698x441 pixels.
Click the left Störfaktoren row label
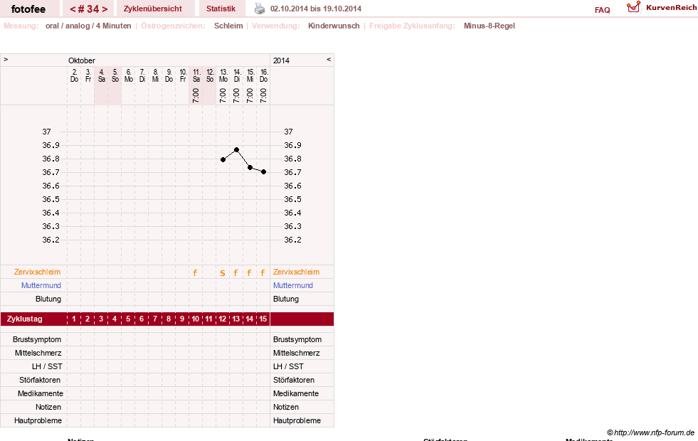[x=40, y=380]
